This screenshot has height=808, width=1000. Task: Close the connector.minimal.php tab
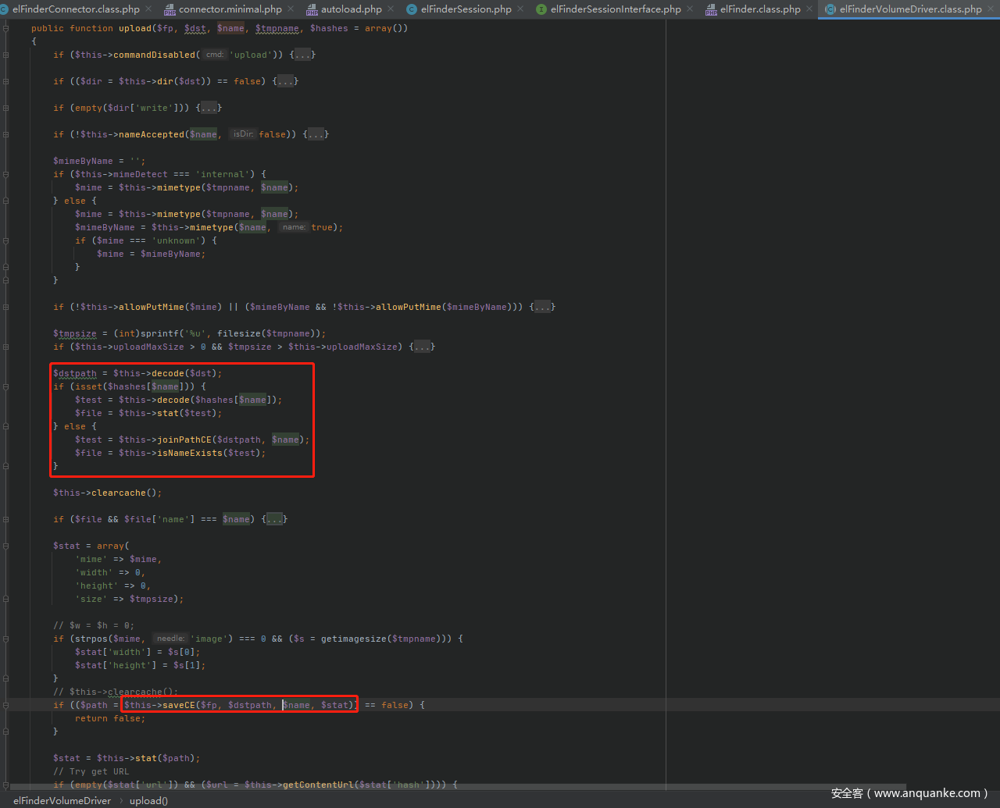point(291,9)
